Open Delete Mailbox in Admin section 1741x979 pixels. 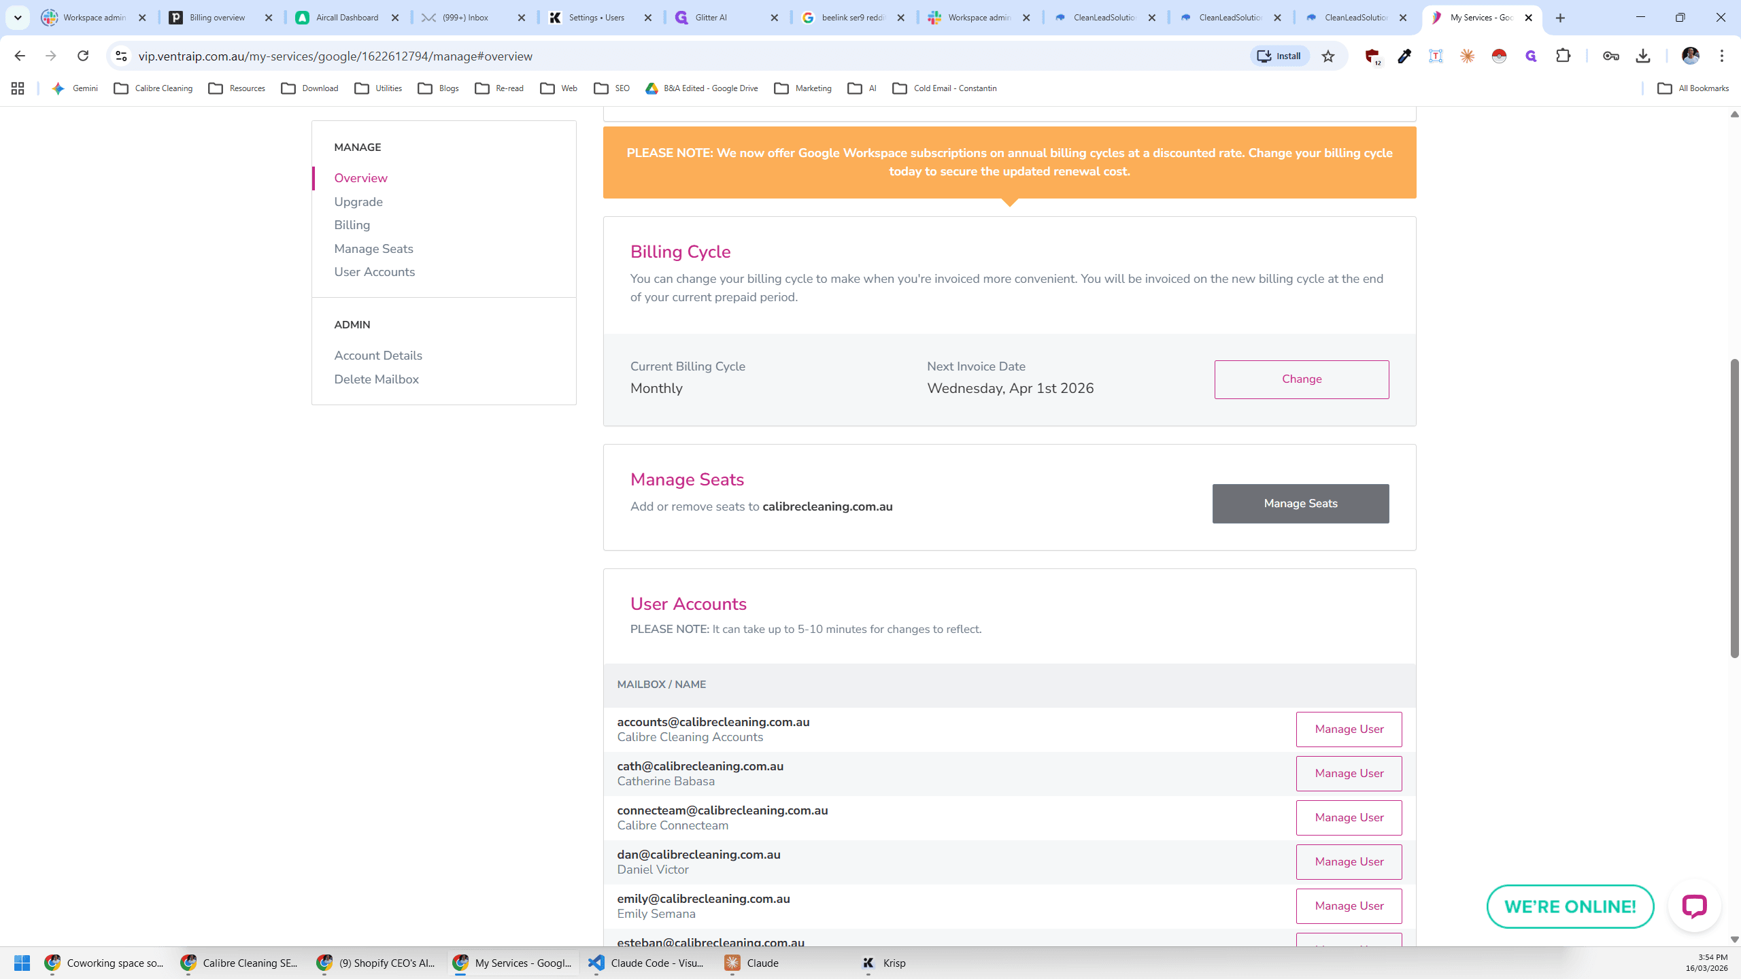point(376,379)
